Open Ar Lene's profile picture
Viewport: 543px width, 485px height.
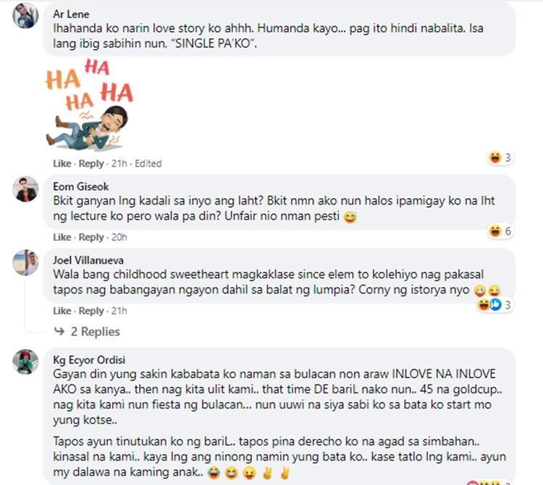point(25,16)
